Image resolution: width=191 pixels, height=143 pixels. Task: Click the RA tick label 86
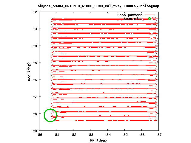[142, 135]
